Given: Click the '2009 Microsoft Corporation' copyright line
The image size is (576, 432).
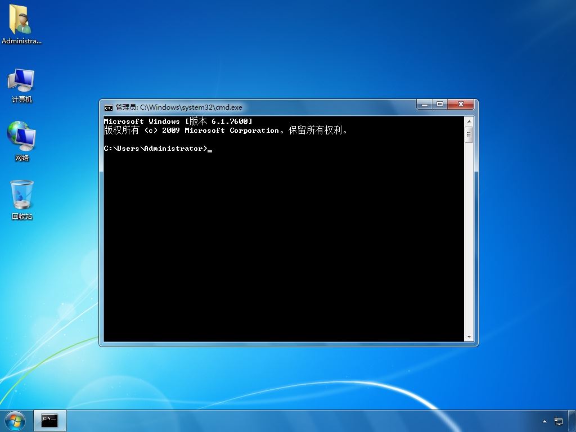Looking at the screenshot, I should [226, 130].
